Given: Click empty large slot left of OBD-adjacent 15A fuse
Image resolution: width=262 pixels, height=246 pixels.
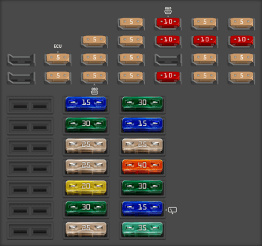Looking at the screenshot, I should 30,106.
